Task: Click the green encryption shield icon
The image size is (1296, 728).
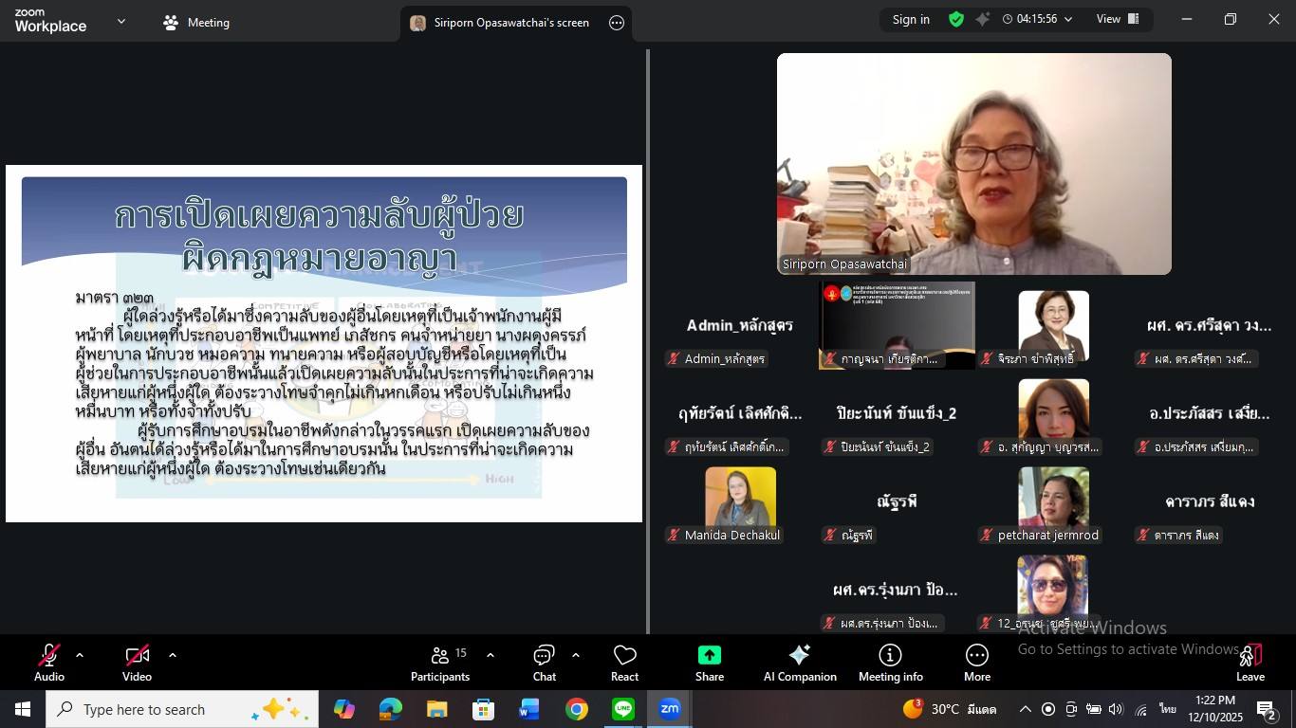Action: [954, 18]
